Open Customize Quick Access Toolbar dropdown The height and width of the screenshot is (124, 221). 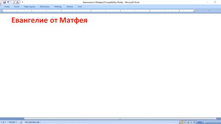tap(22, 2)
